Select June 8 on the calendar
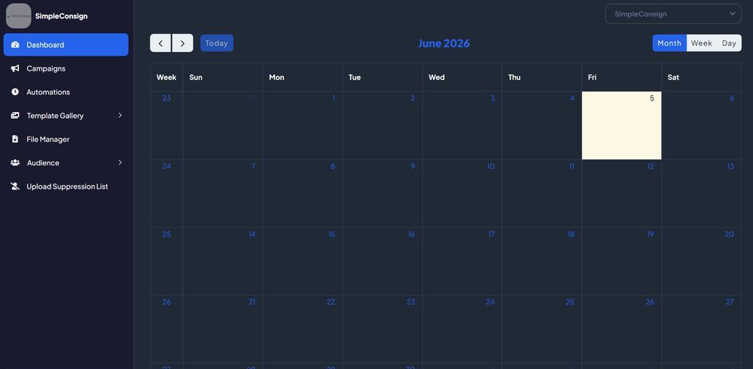753x369 pixels. (x=303, y=194)
